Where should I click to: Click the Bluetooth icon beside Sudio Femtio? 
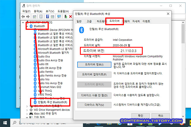click(35, 72)
